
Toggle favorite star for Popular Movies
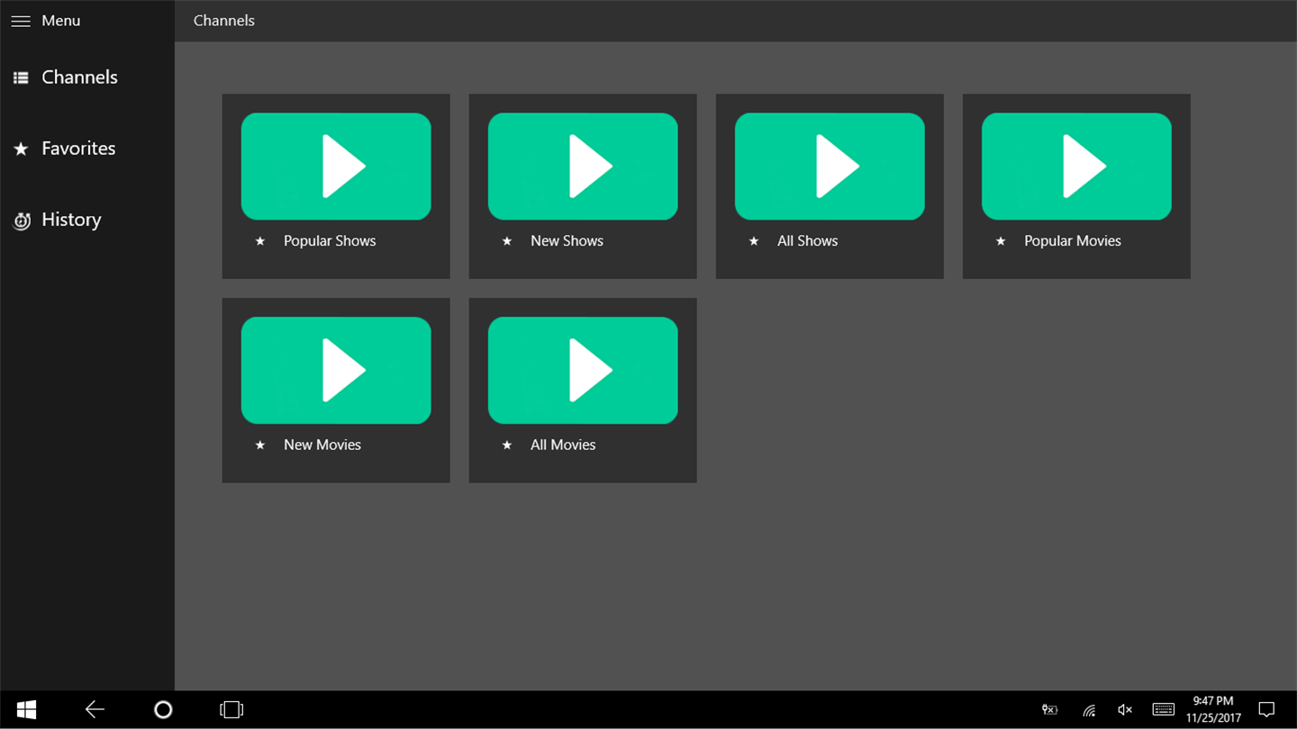pos(1001,241)
